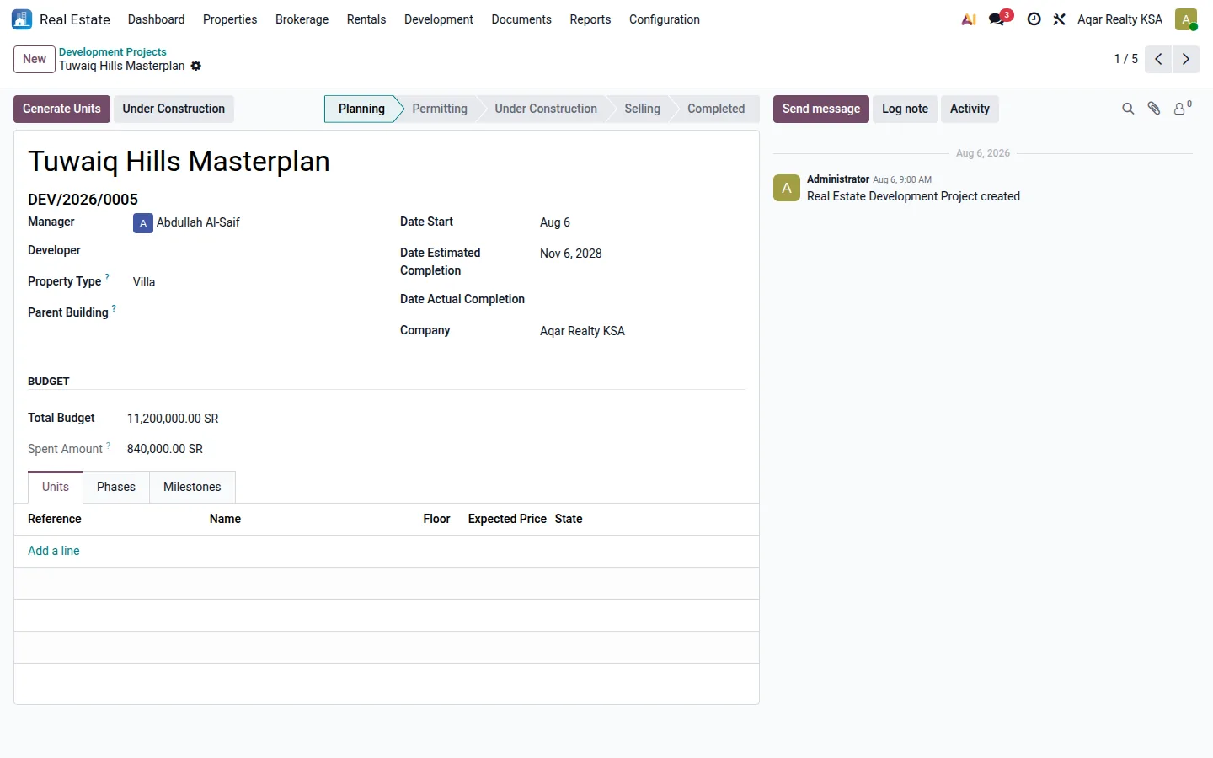Open the Property Type field showing Villa
1213x758 pixels.
(253, 282)
